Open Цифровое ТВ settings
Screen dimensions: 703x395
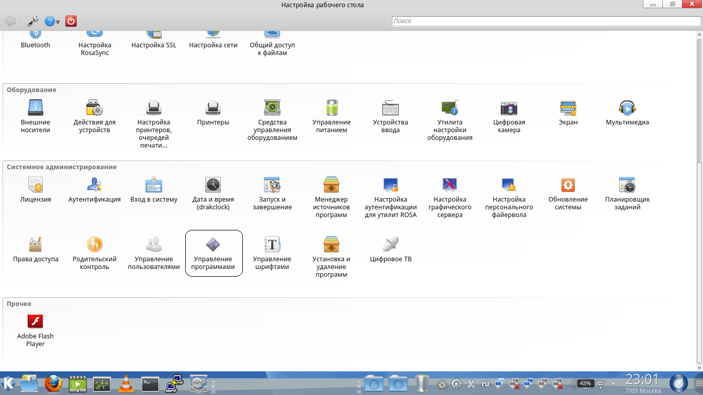pos(391,249)
